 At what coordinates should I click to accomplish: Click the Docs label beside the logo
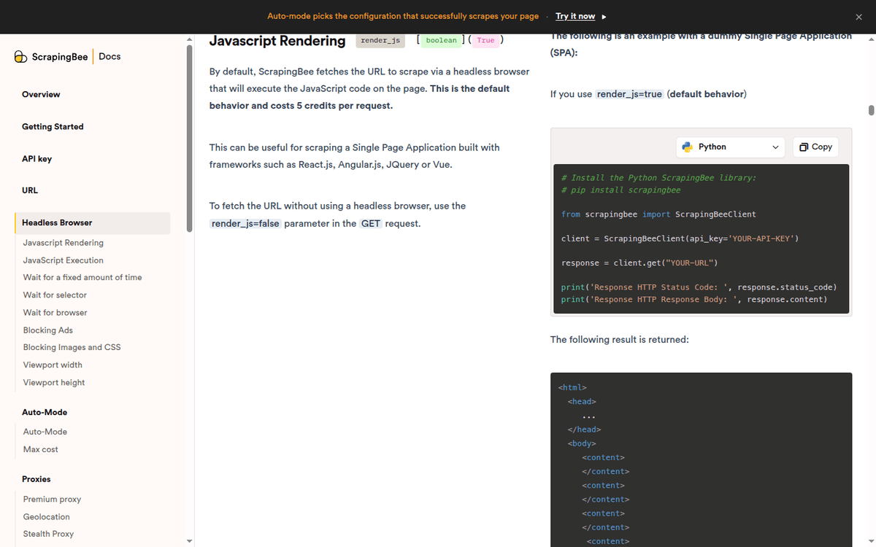[x=109, y=56]
